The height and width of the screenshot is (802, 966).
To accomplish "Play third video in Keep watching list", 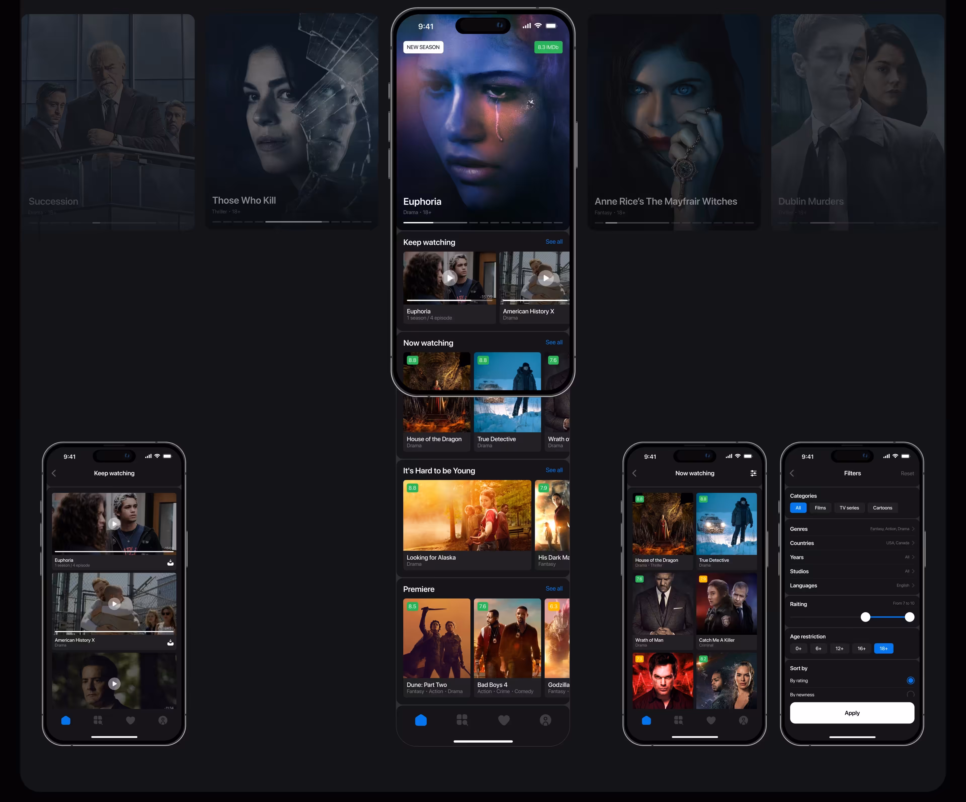I will 114,684.
